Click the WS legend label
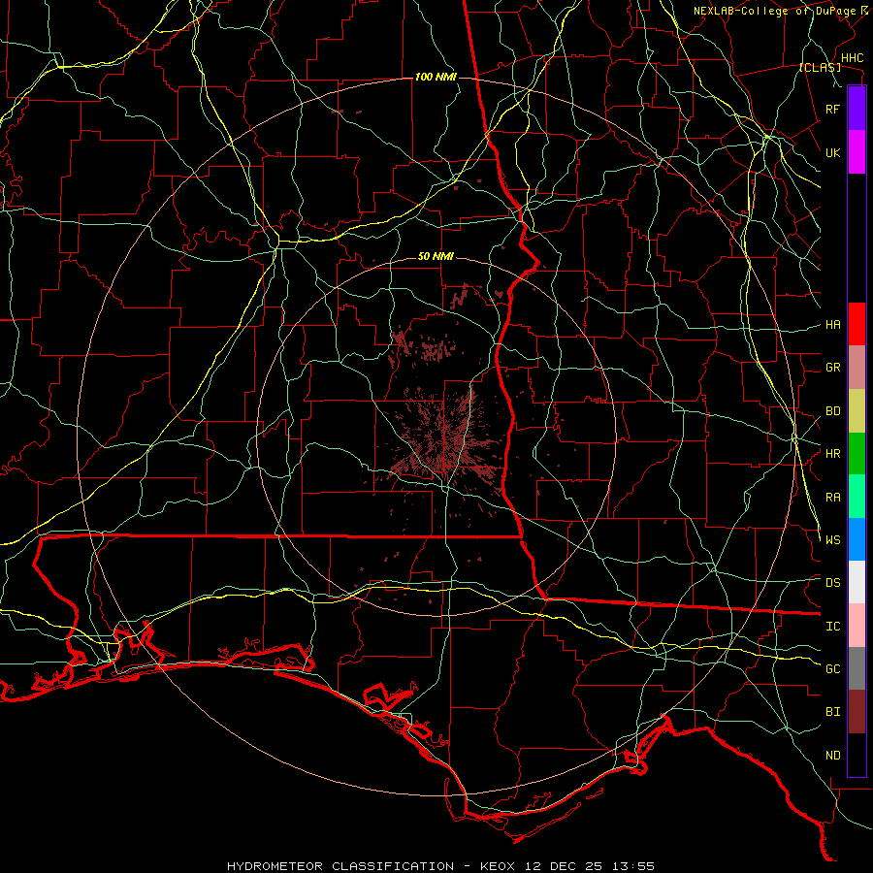Image resolution: width=873 pixels, height=873 pixels. pyautogui.click(x=833, y=539)
